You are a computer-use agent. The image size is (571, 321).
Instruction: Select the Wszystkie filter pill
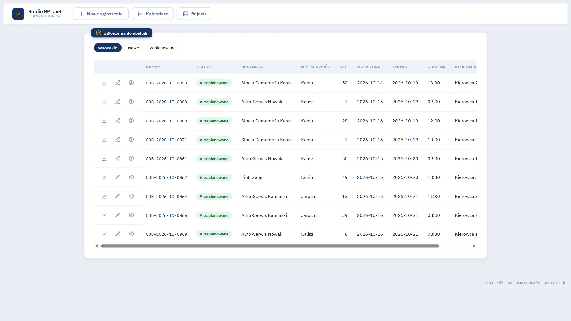pos(108,48)
